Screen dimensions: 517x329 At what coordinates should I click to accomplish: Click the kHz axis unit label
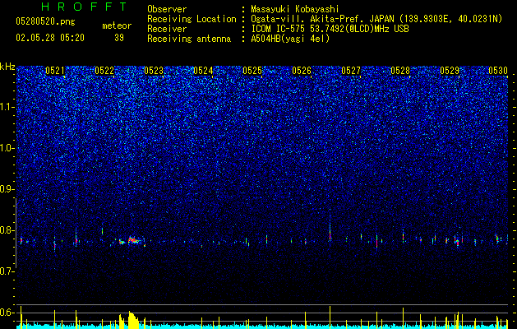point(7,67)
